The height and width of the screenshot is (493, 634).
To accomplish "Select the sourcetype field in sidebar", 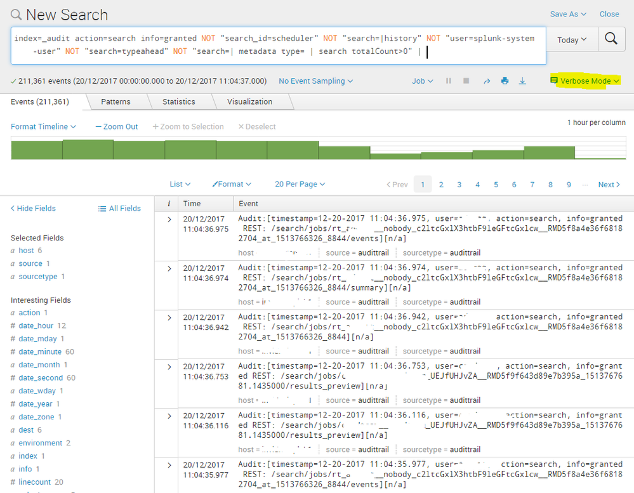I will [x=38, y=277].
